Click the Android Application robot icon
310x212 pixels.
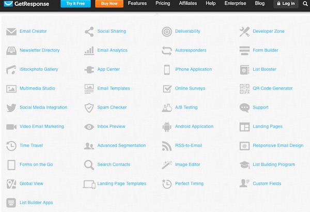pos(167,127)
